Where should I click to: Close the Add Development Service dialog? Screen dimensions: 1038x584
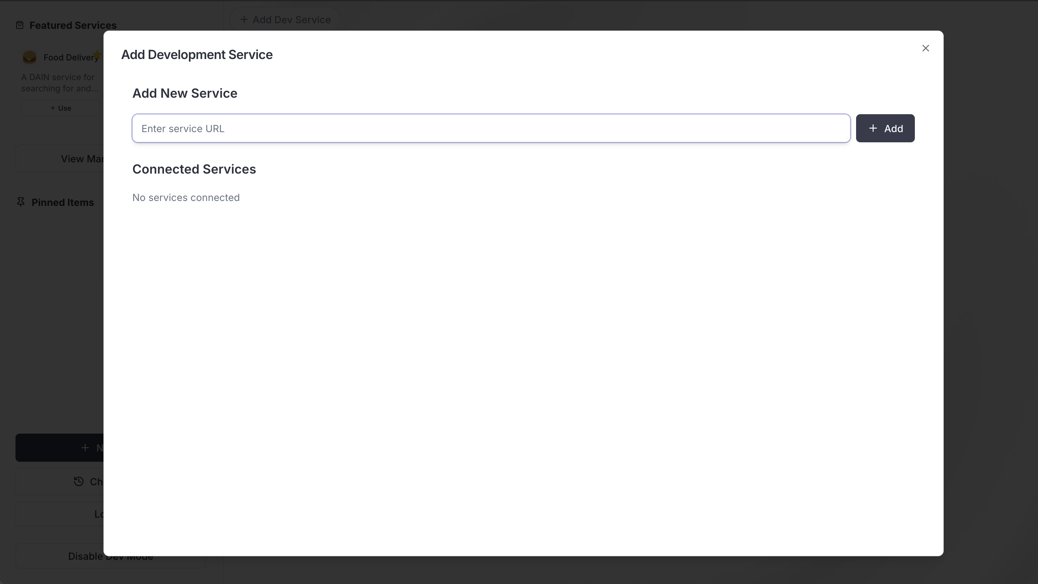pos(925,48)
